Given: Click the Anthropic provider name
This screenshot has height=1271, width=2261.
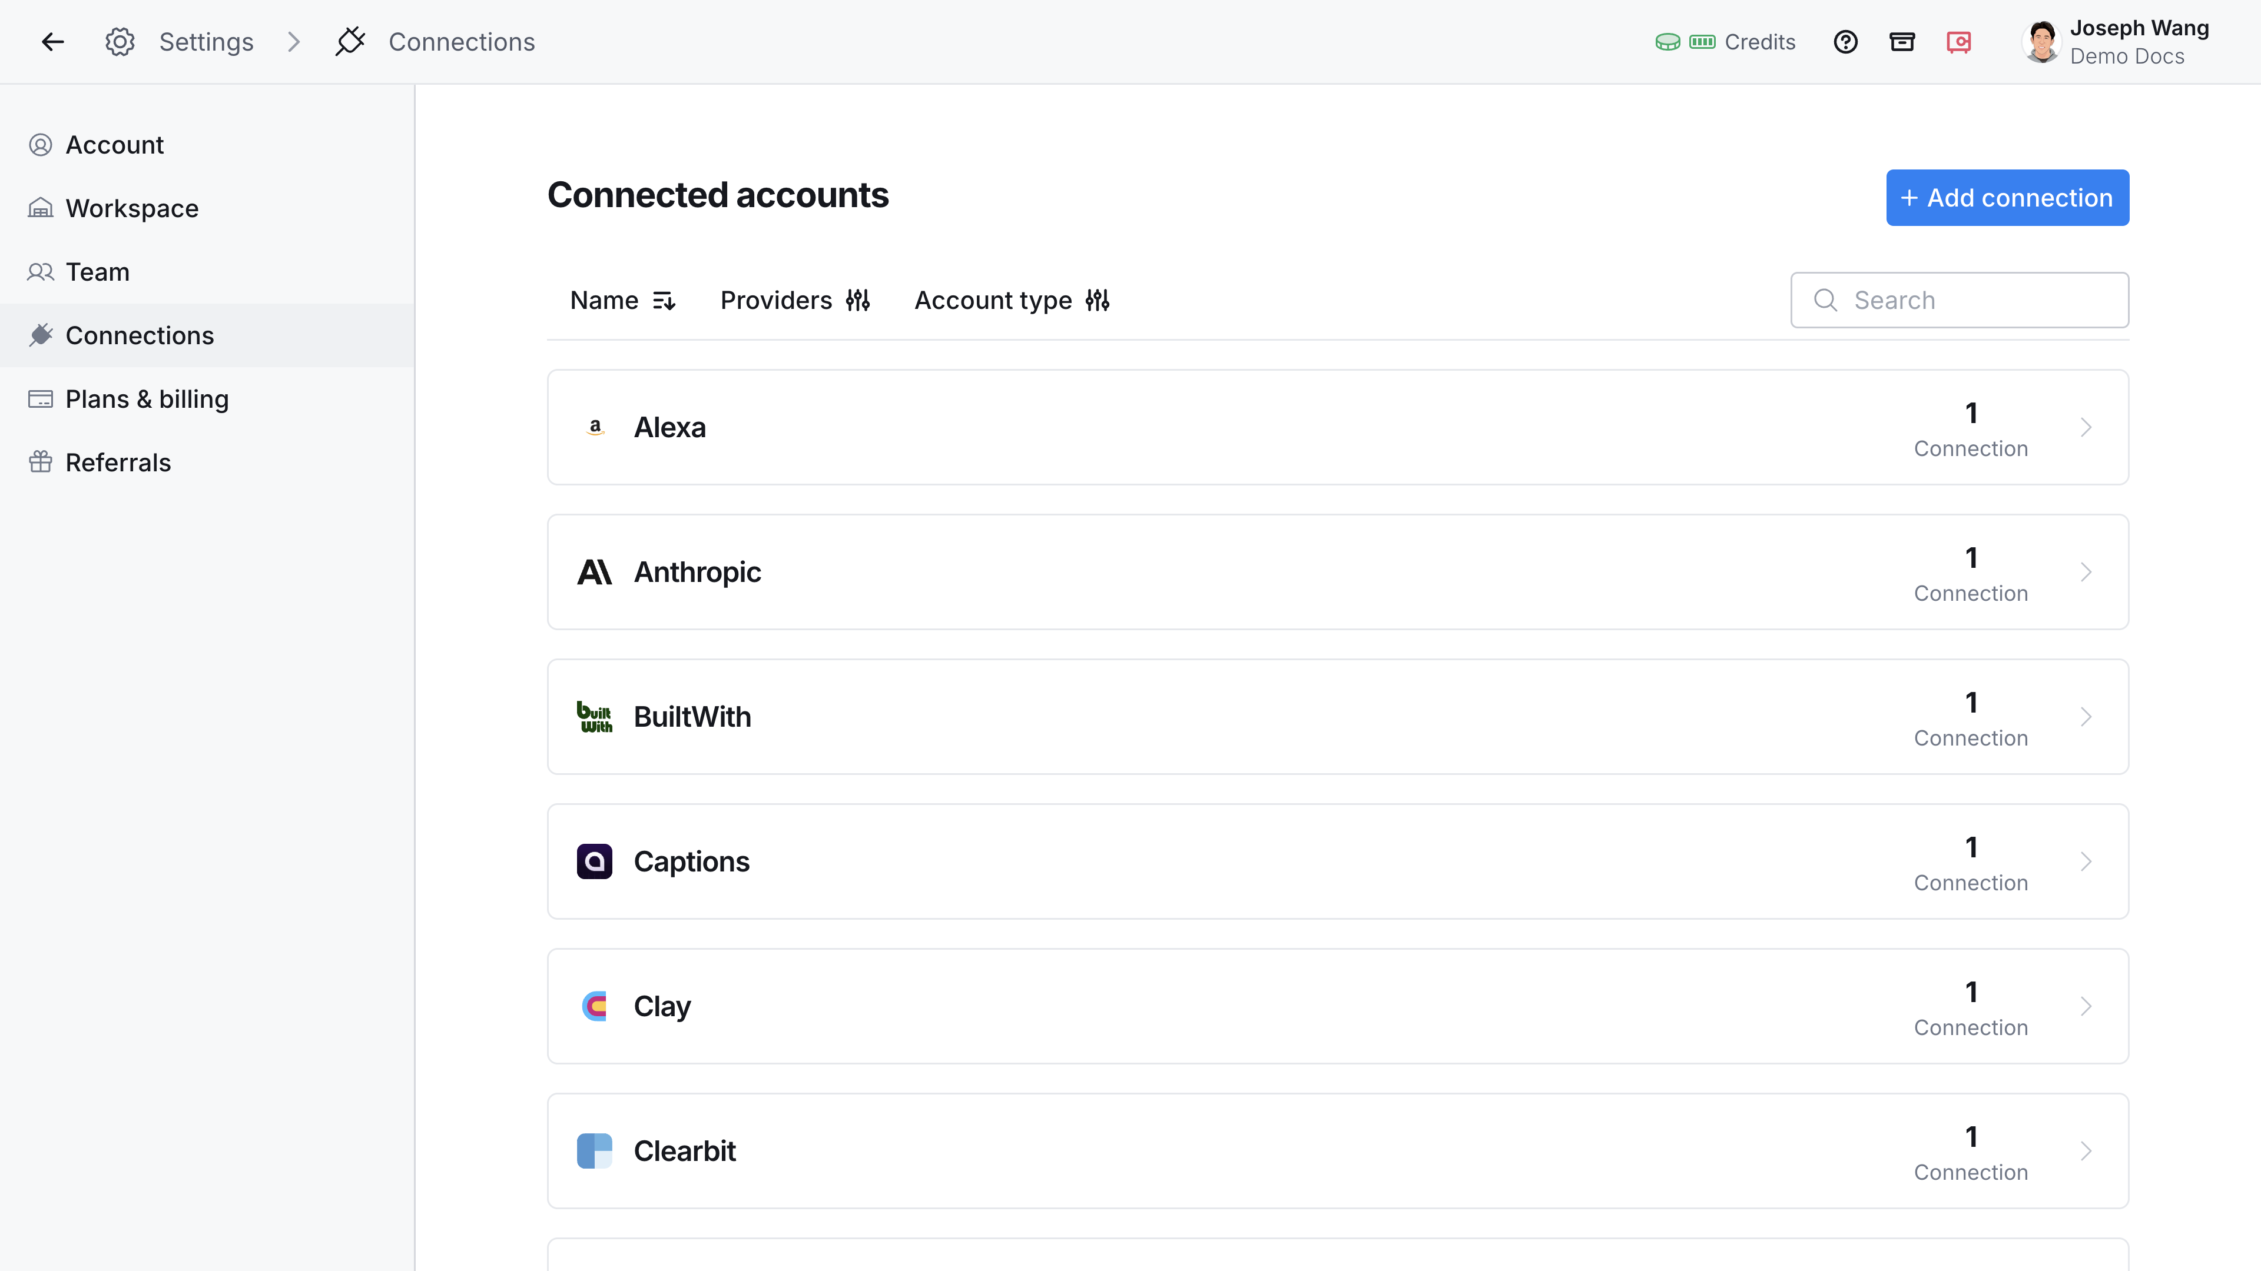Looking at the screenshot, I should coord(697,572).
